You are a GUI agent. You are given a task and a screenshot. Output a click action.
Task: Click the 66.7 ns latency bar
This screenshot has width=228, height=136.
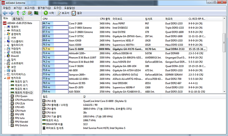click(48, 24)
